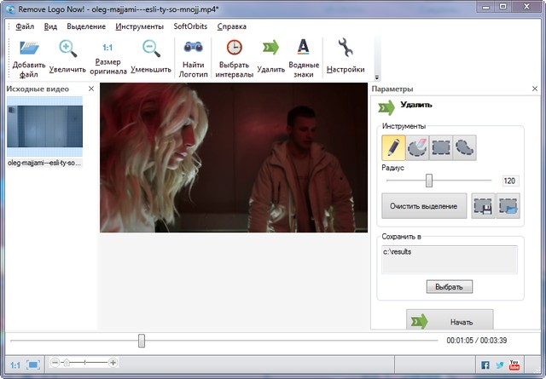The image size is (546, 379).
Task: Select the eraser selection tool
Action: [x=417, y=148]
